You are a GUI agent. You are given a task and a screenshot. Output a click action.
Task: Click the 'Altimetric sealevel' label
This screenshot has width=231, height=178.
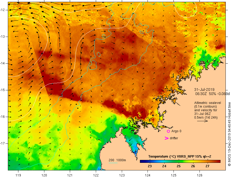point(208,103)
